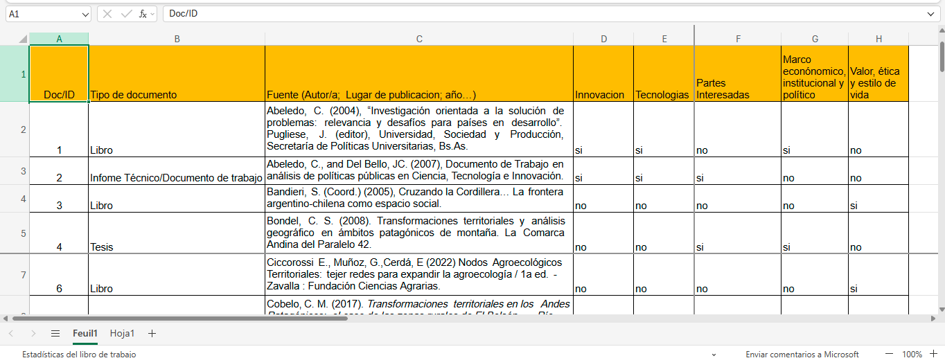Select column C header
The image size is (945, 358).
(x=419, y=39)
